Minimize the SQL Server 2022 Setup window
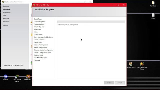Viewport: 160px width, 90px height. tap(113, 5)
